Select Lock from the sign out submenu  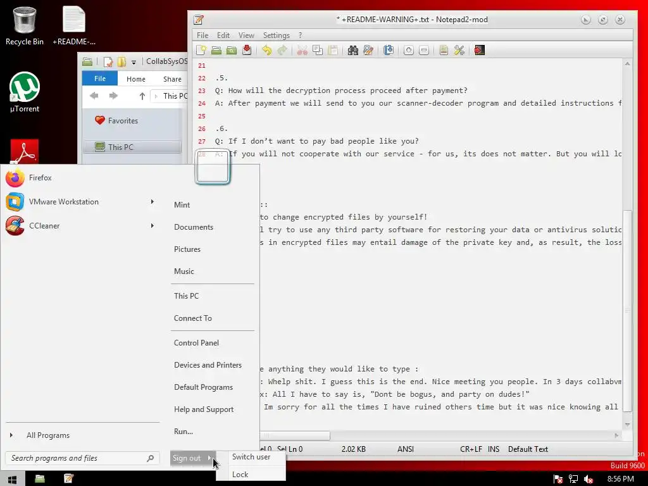pyautogui.click(x=251, y=475)
